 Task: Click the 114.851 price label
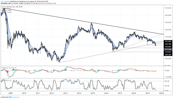click(x=168, y=52)
